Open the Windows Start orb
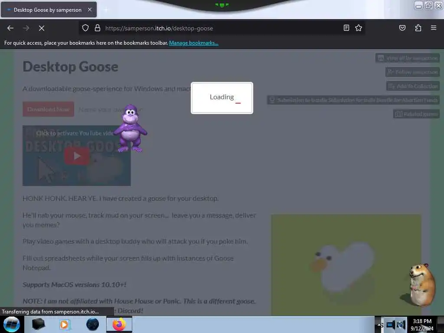This screenshot has height=333, width=444. 11,324
